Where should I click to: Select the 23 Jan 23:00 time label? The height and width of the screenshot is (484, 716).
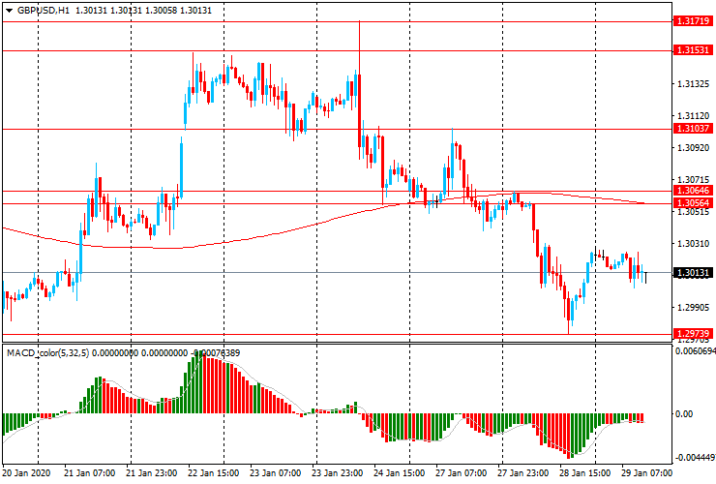(x=338, y=473)
